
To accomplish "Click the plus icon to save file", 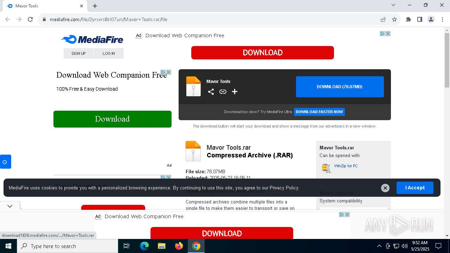I will [234, 92].
